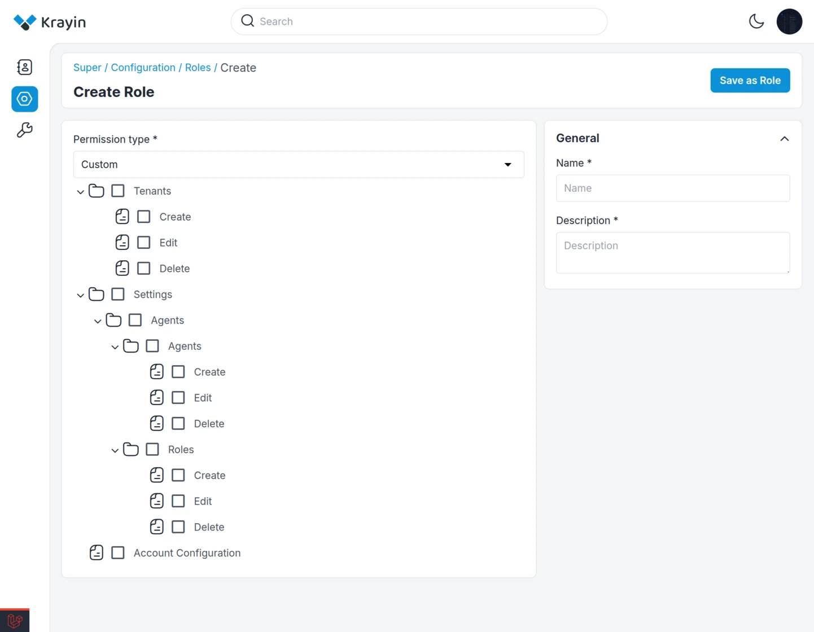Image resolution: width=814 pixels, height=632 pixels.
Task: Tick the Roles folder checkbox
Action: pos(152,449)
